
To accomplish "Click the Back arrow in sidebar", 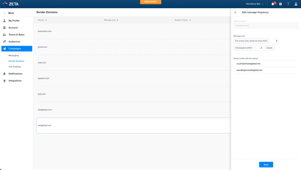I will coord(5,13).
